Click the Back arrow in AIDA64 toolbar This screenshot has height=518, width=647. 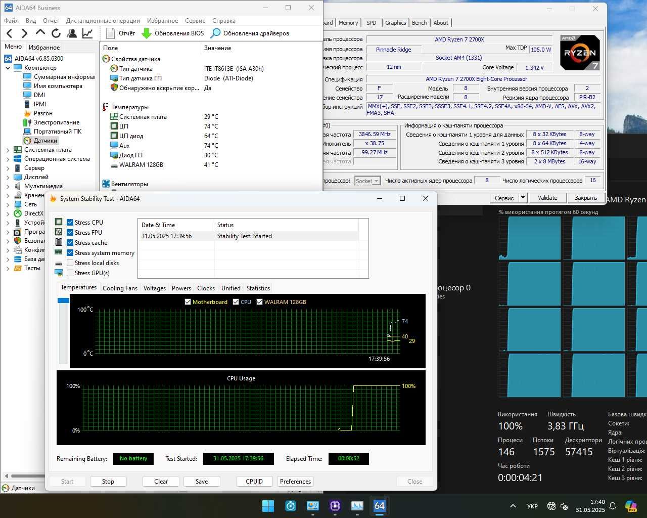[x=9, y=33]
